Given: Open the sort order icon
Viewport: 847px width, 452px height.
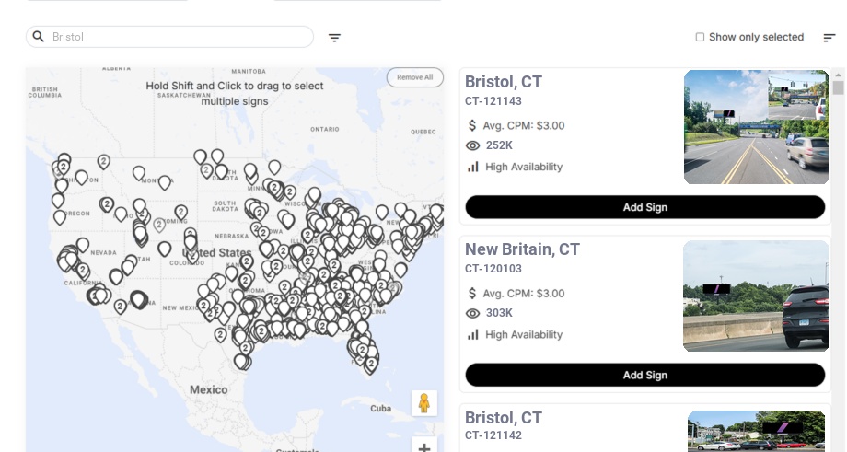Looking at the screenshot, I should (x=829, y=38).
